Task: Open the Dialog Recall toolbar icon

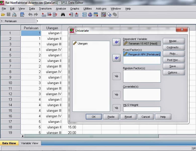Action: 22,15
